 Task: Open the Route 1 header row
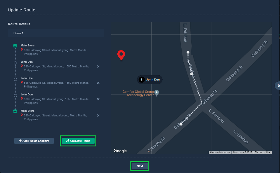pos(56,33)
